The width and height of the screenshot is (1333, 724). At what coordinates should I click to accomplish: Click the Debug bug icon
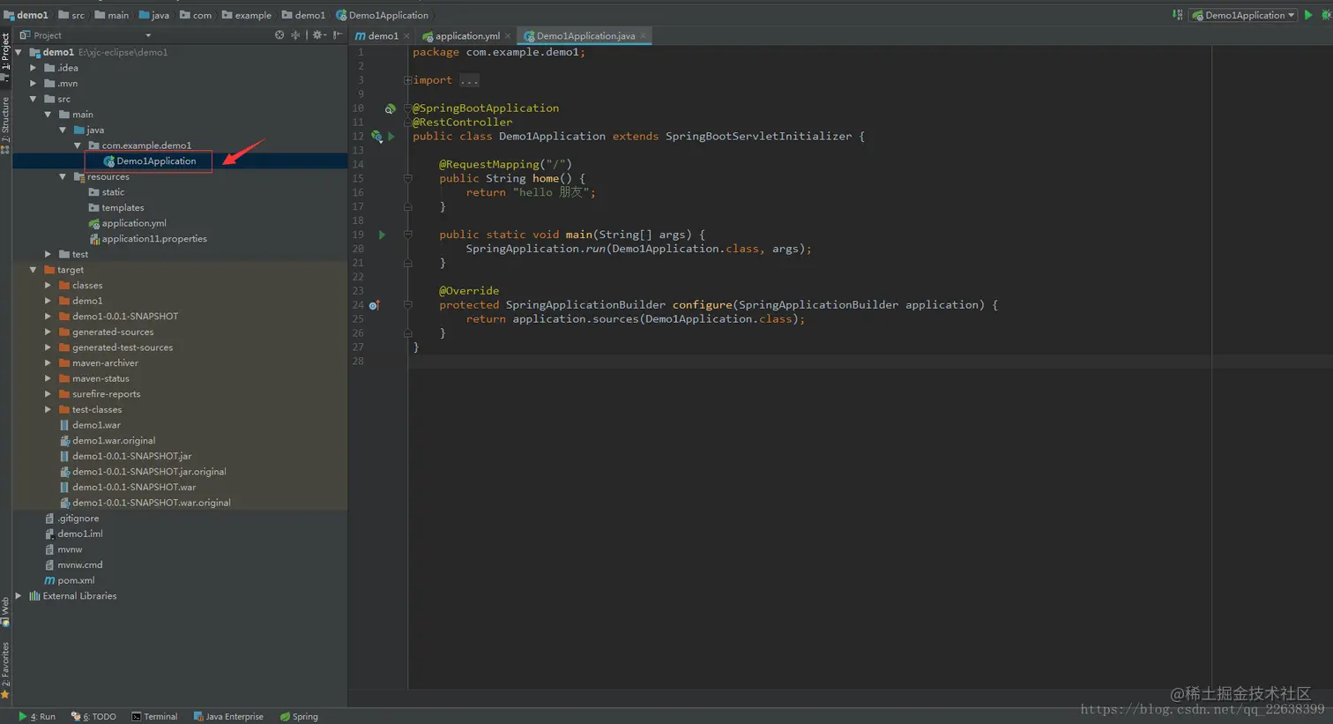pyautogui.click(x=1326, y=15)
